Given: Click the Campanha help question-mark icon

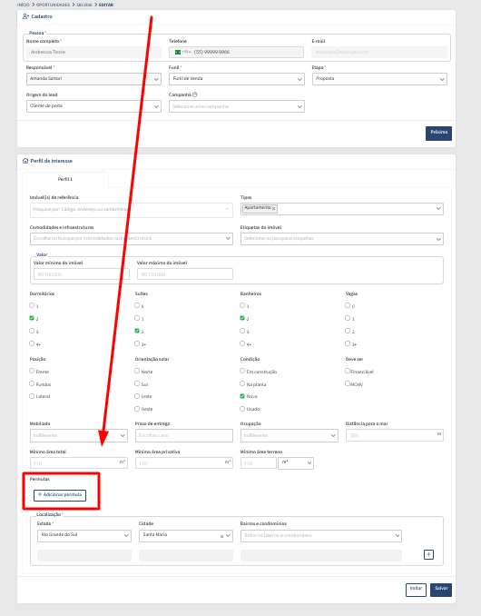Looking at the screenshot, I should (195, 94).
